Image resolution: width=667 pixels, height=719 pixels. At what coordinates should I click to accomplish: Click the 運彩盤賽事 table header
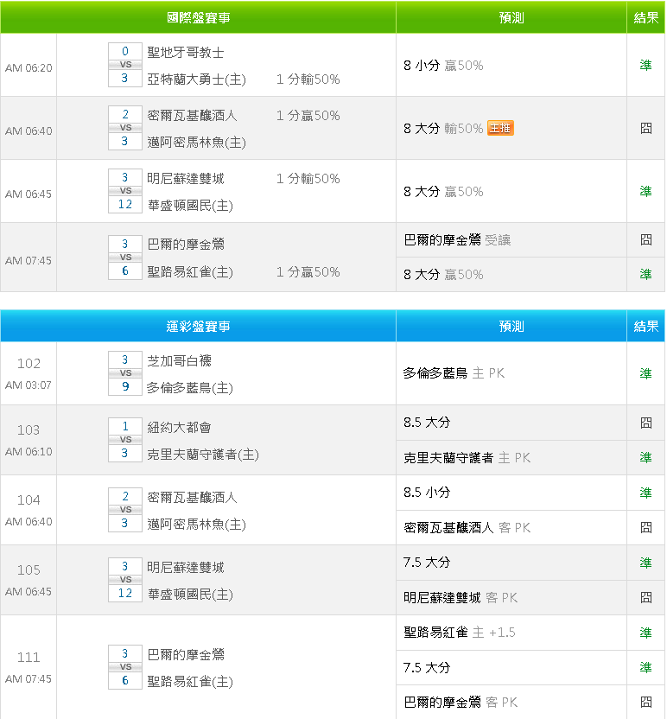coord(198,326)
